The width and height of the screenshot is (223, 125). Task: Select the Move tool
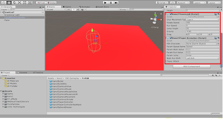tap(9, 3)
